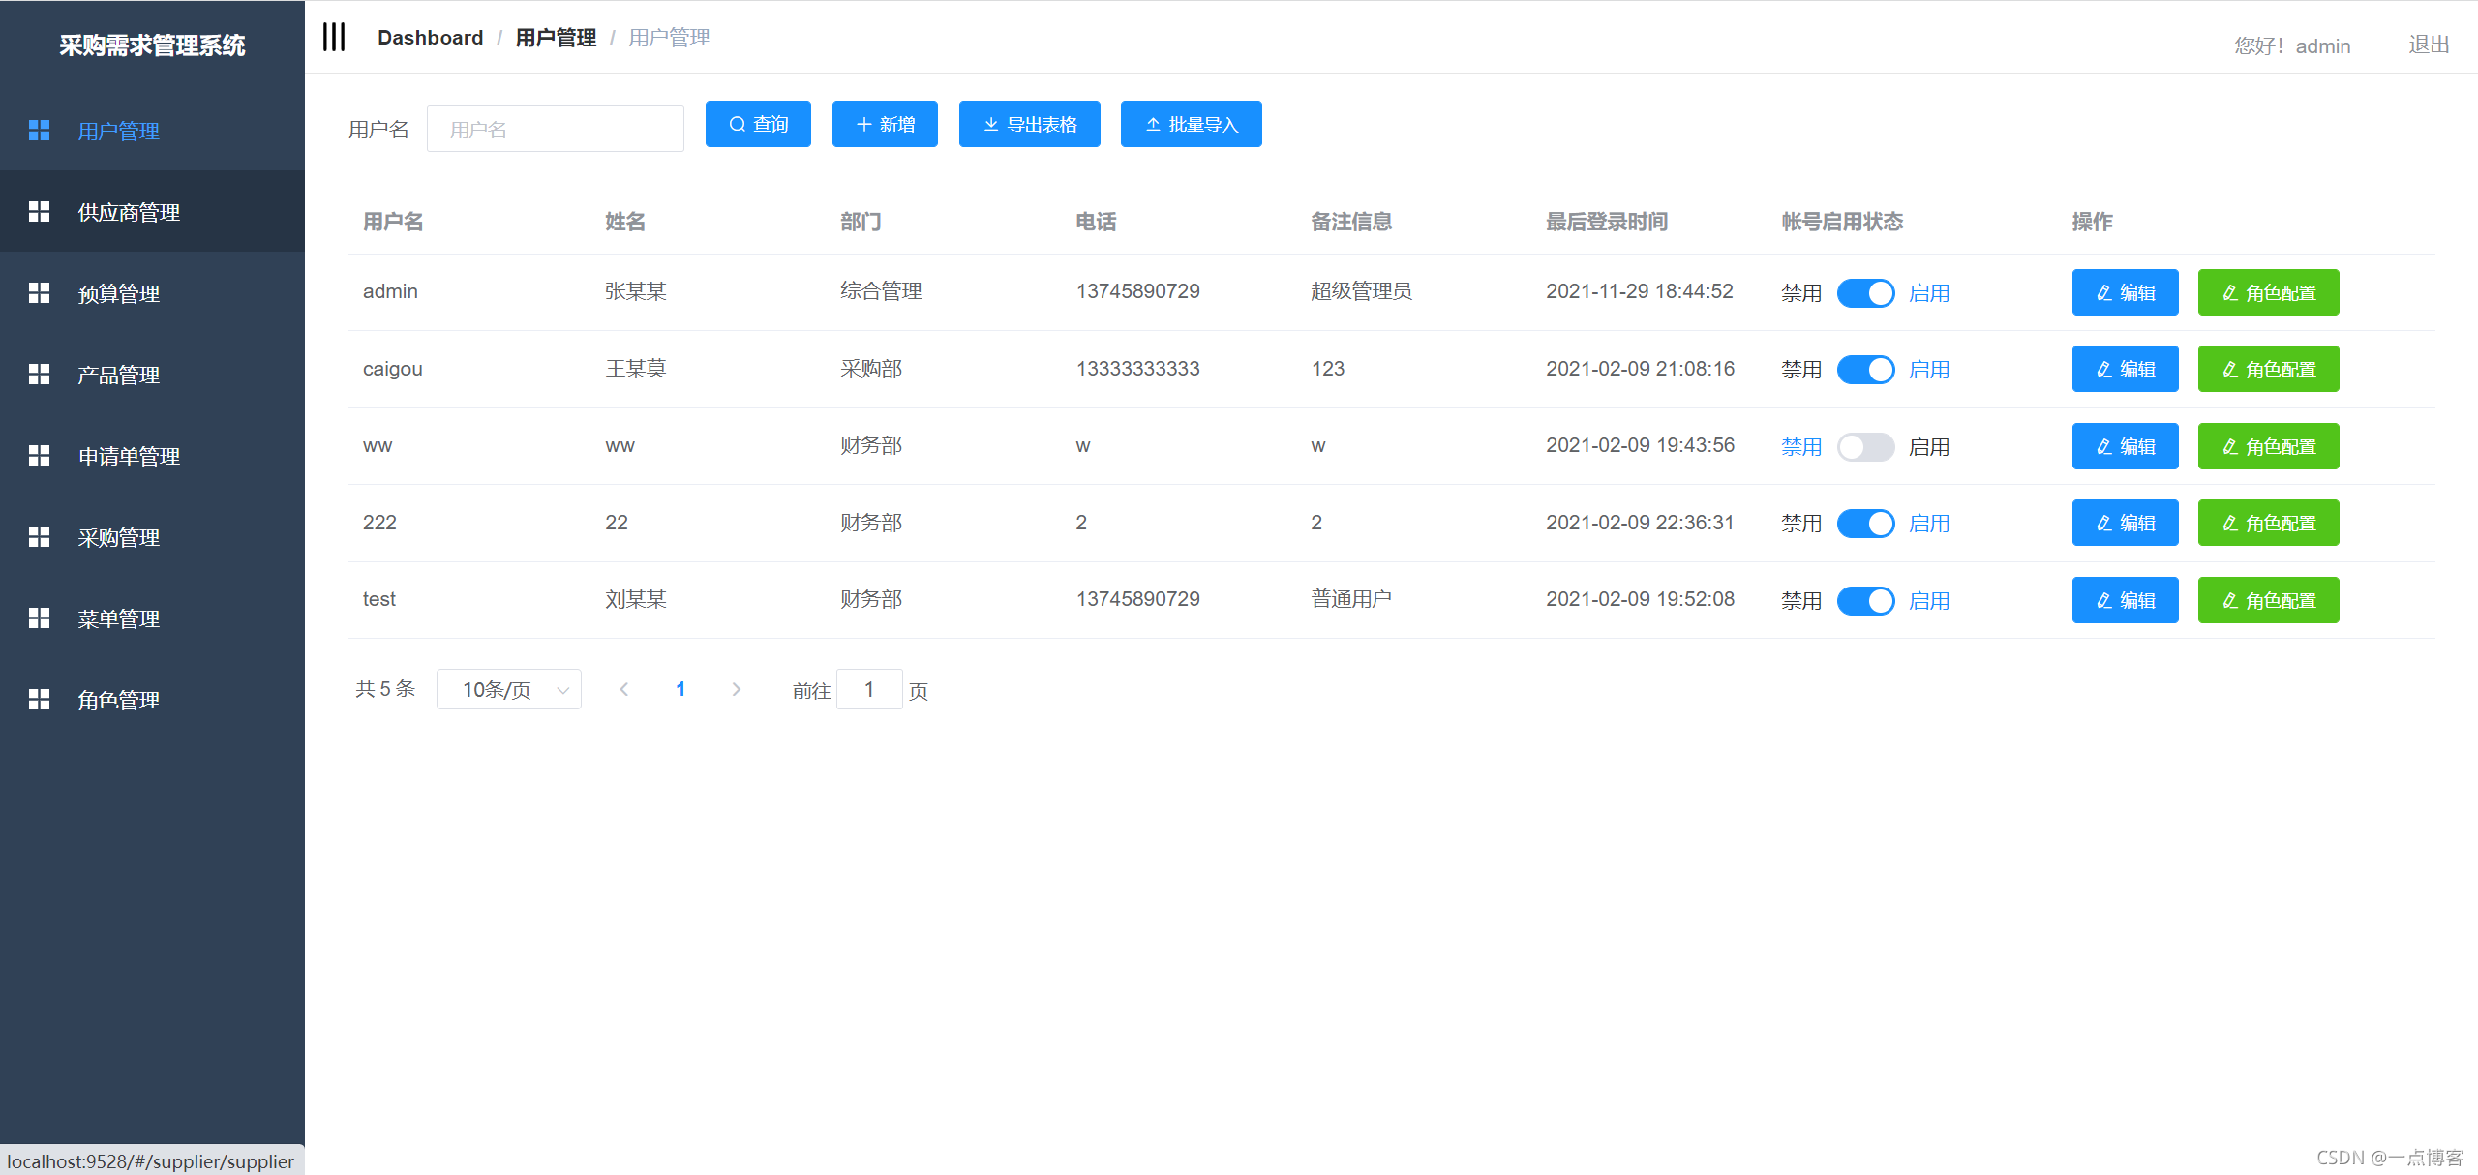The height and width of the screenshot is (1175, 2478).
Task: Go to previous page arrow
Action: (624, 689)
